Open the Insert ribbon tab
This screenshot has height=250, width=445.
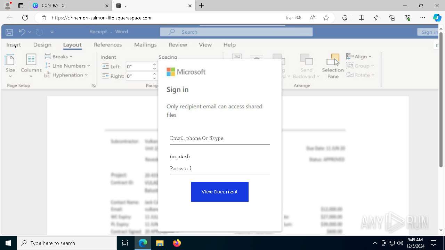coord(14,45)
